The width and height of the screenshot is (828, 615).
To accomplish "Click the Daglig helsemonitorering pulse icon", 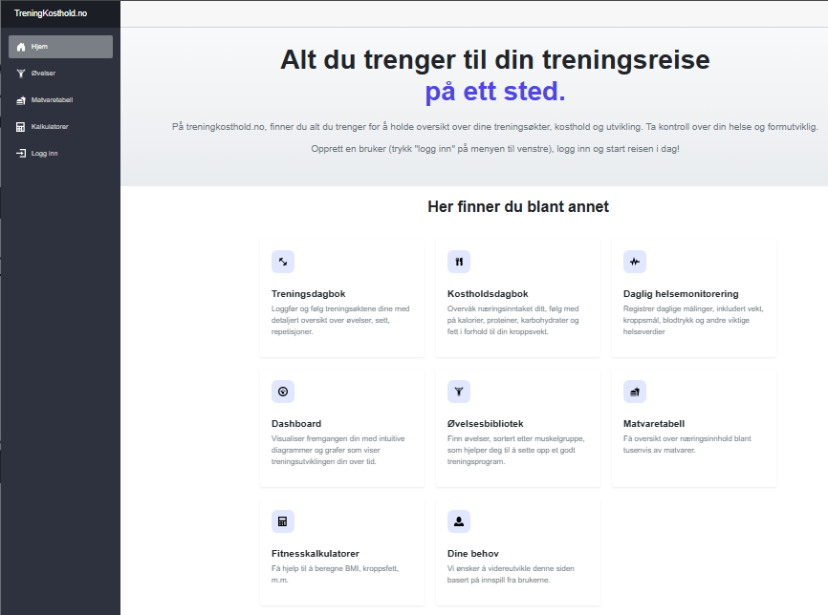I will tap(634, 261).
